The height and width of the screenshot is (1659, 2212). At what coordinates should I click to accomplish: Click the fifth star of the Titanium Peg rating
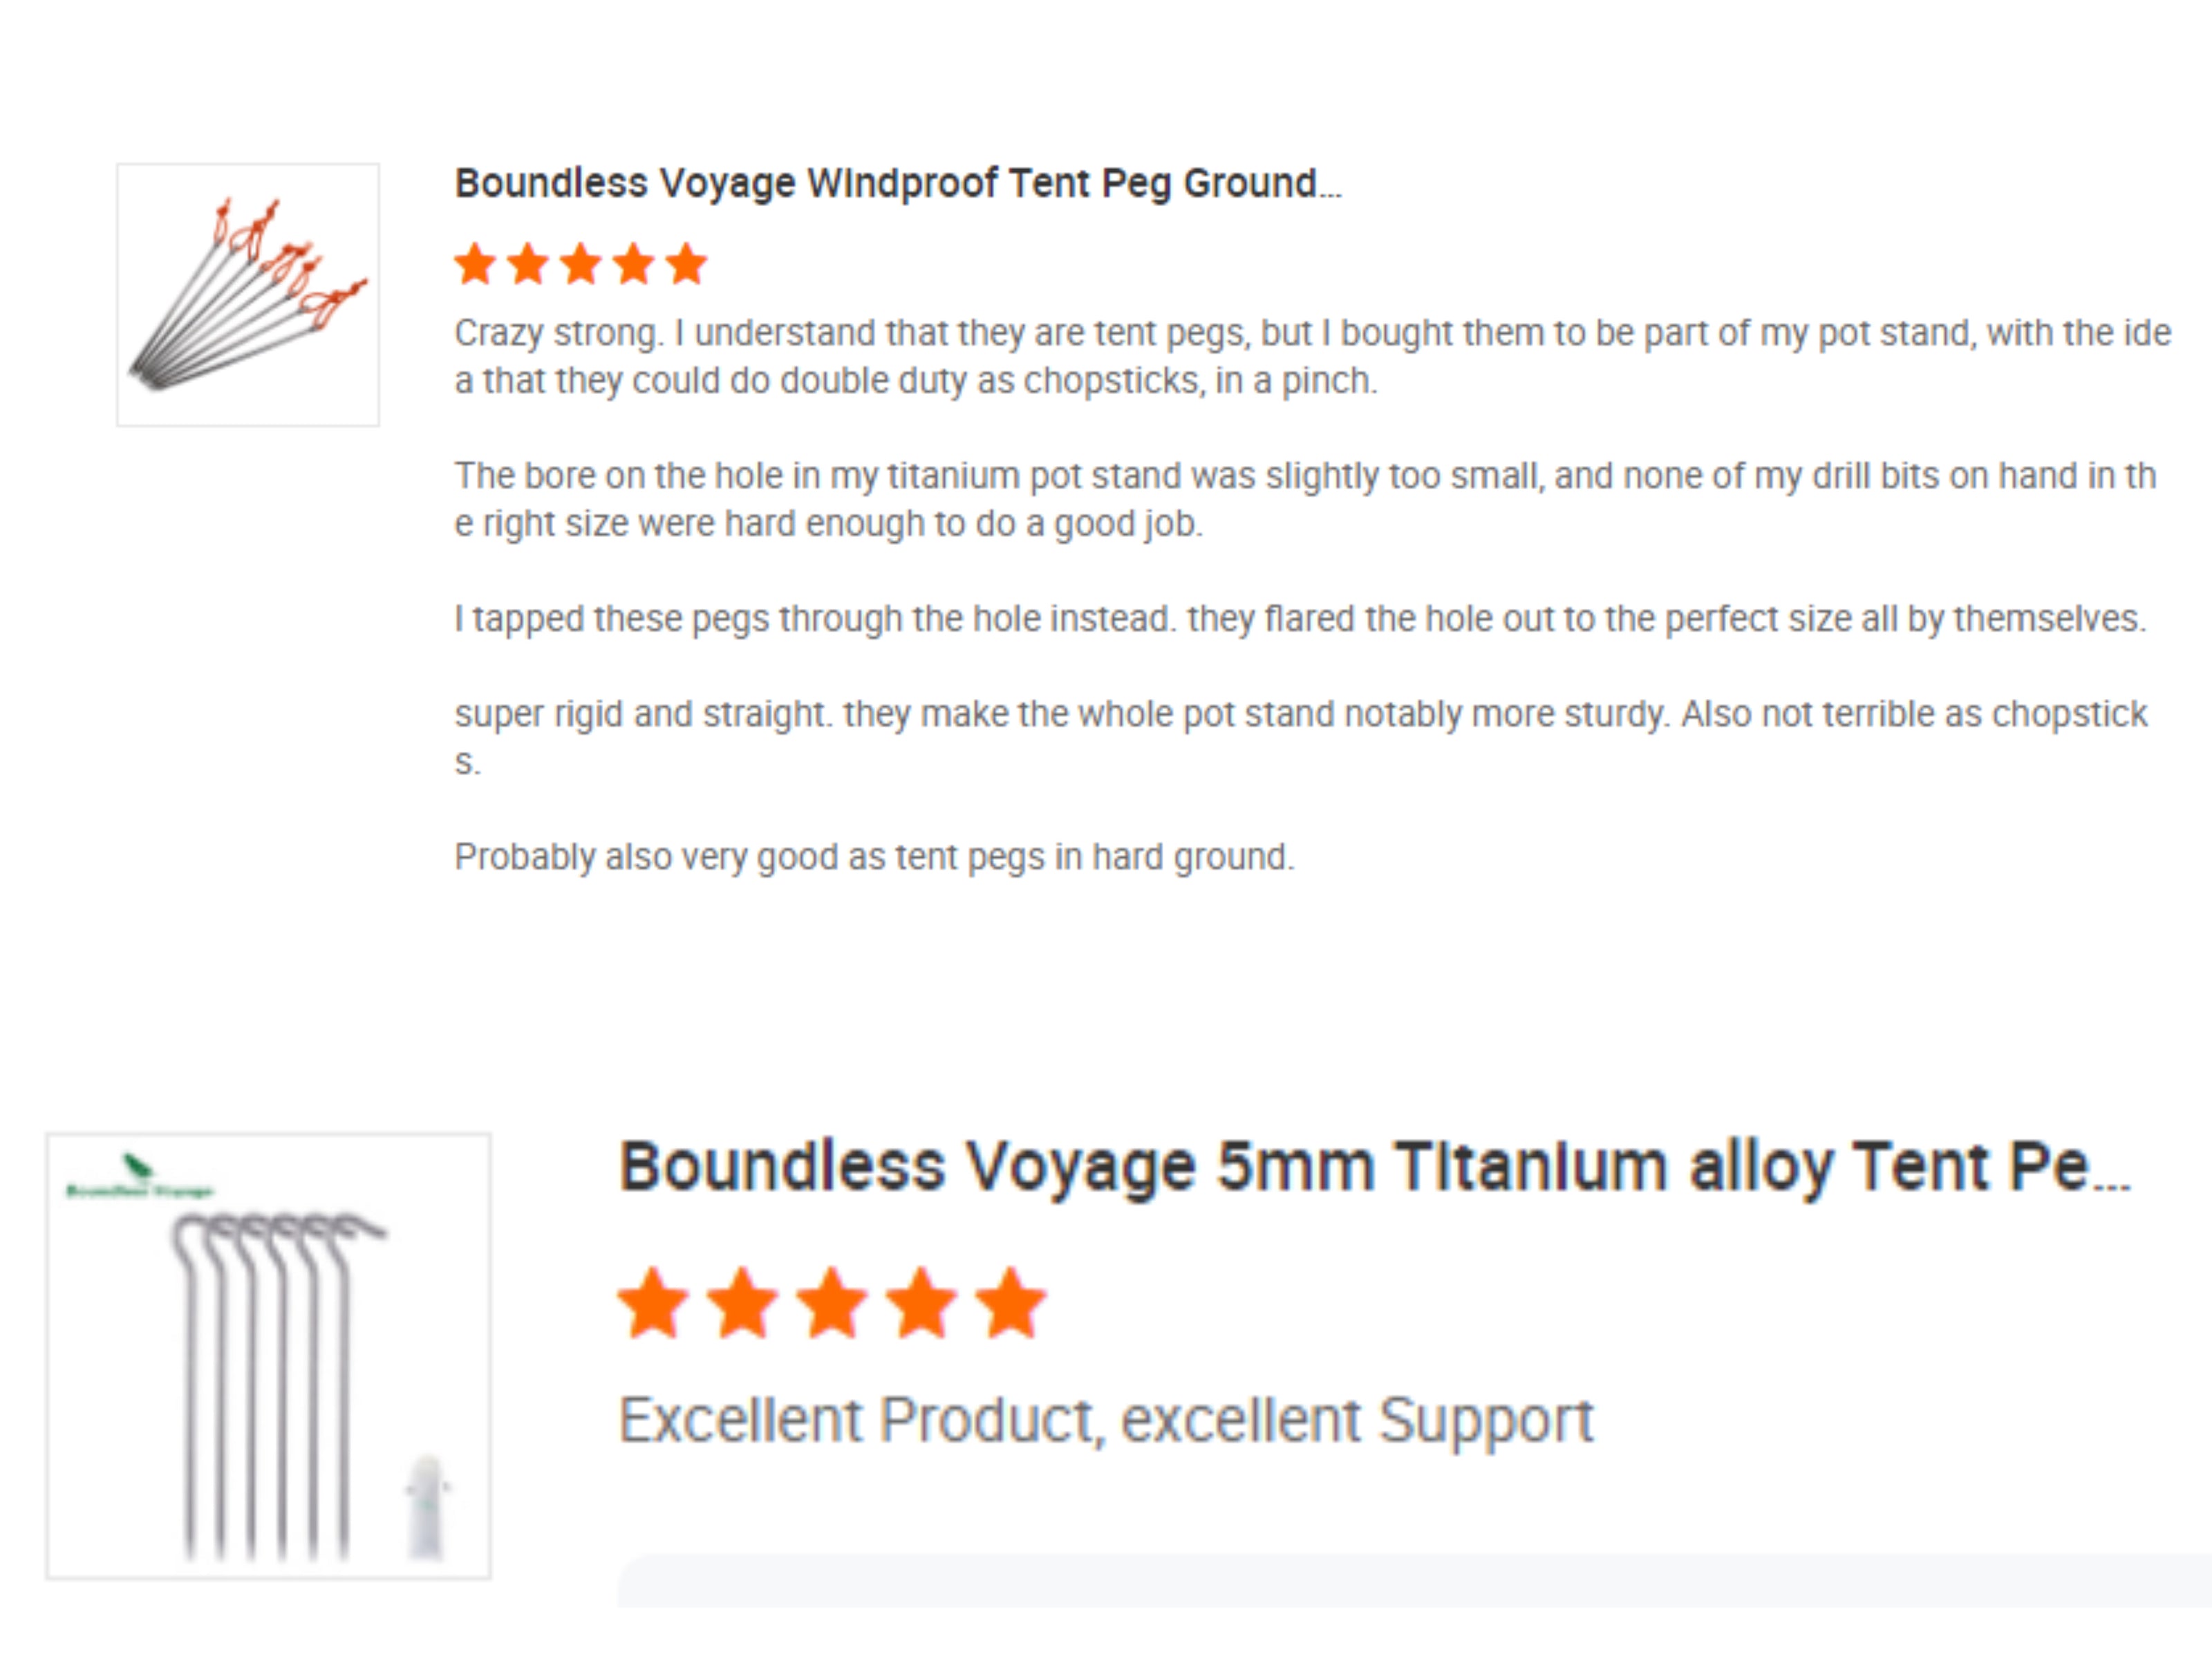(x=1011, y=1303)
